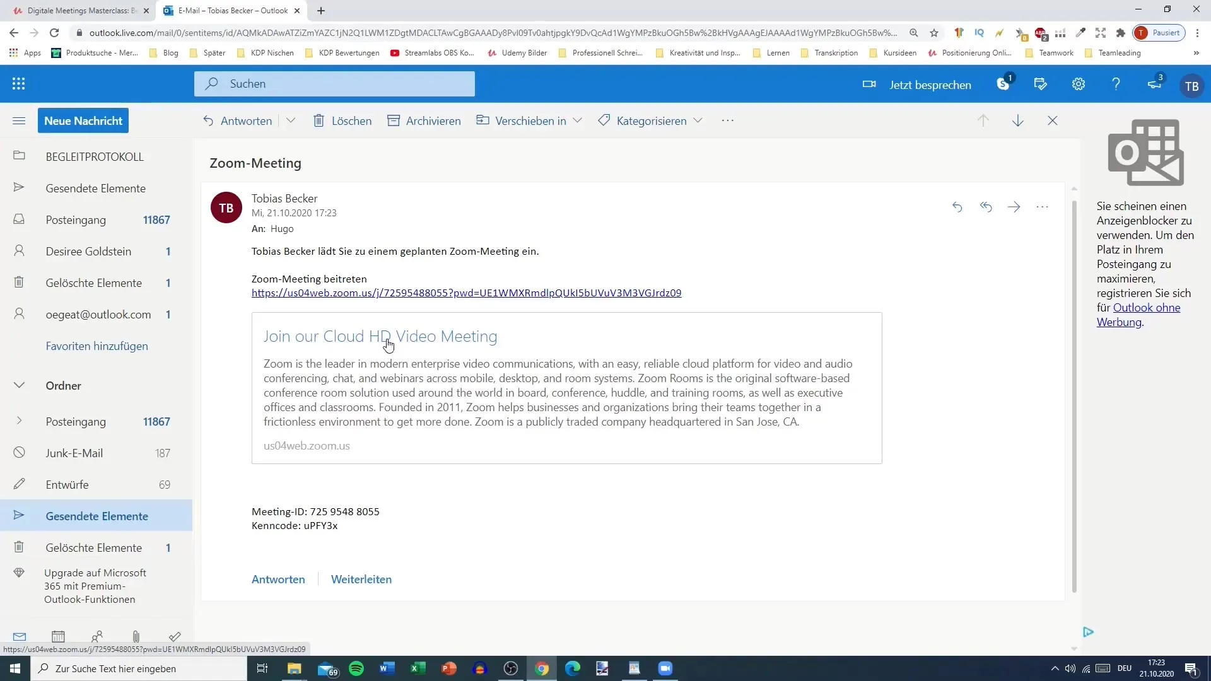Click the Antworten button at email bottom
1211x681 pixels.
[279, 579]
